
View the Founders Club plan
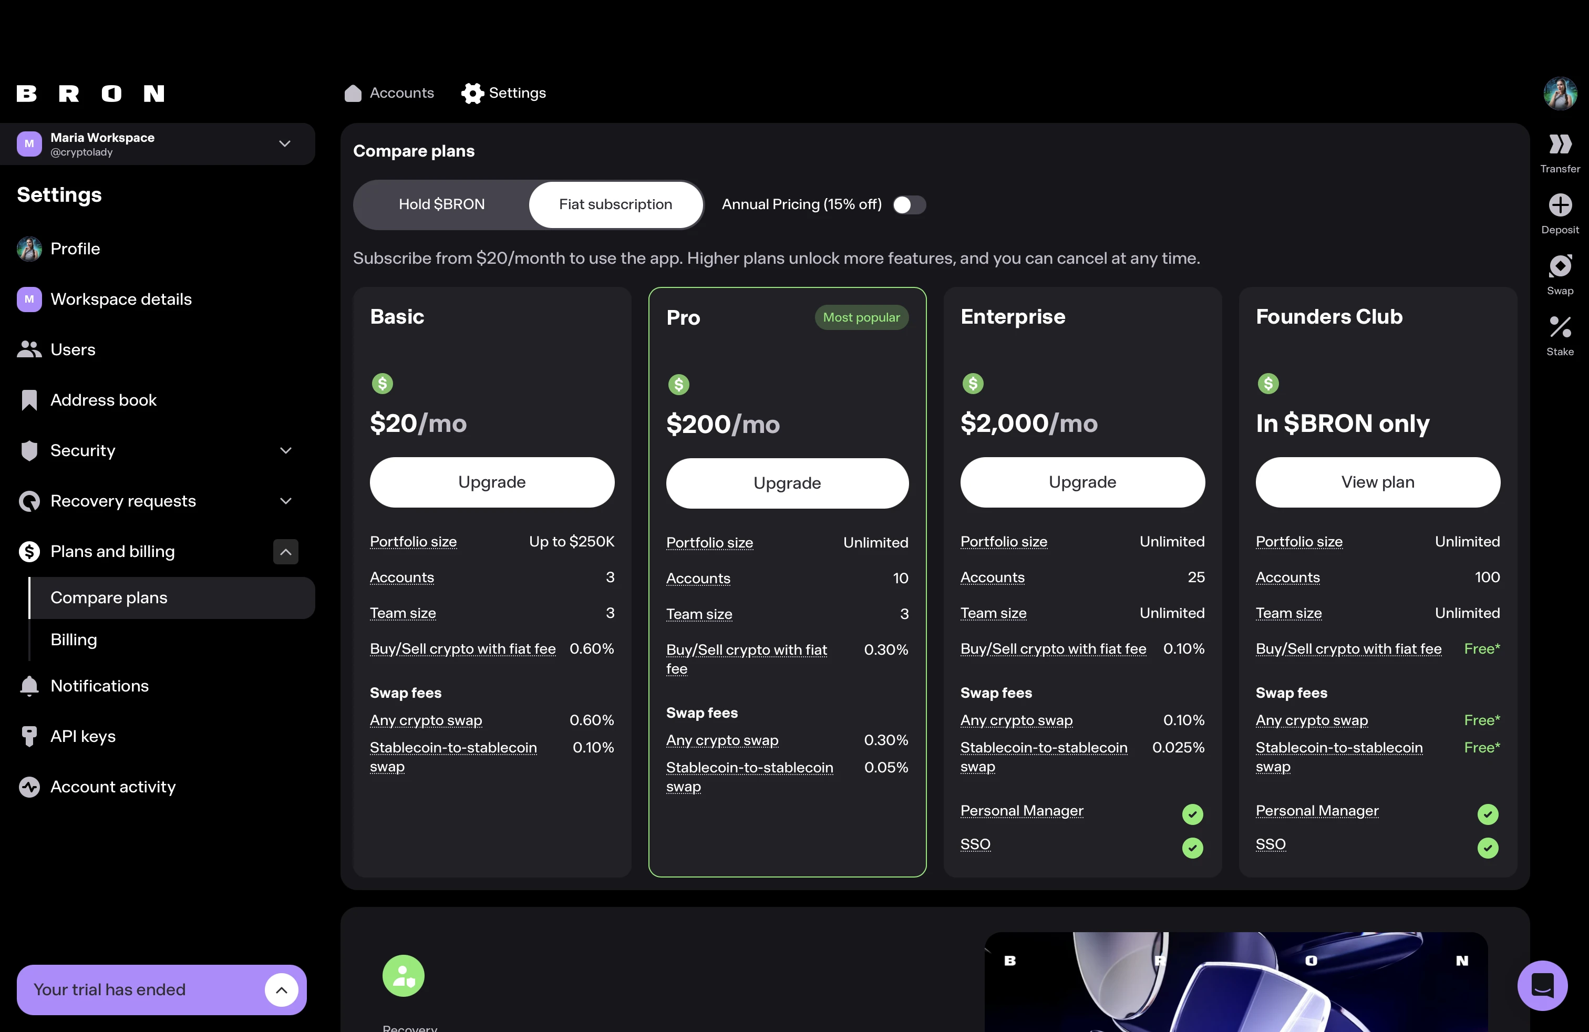[1377, 482]
